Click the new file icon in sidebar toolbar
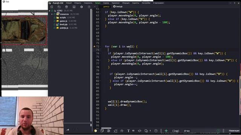 coord(52,7)
